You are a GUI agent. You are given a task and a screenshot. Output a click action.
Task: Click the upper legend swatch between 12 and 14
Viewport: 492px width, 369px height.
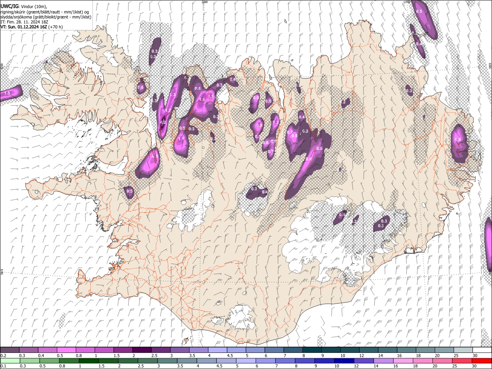point(369,350)
